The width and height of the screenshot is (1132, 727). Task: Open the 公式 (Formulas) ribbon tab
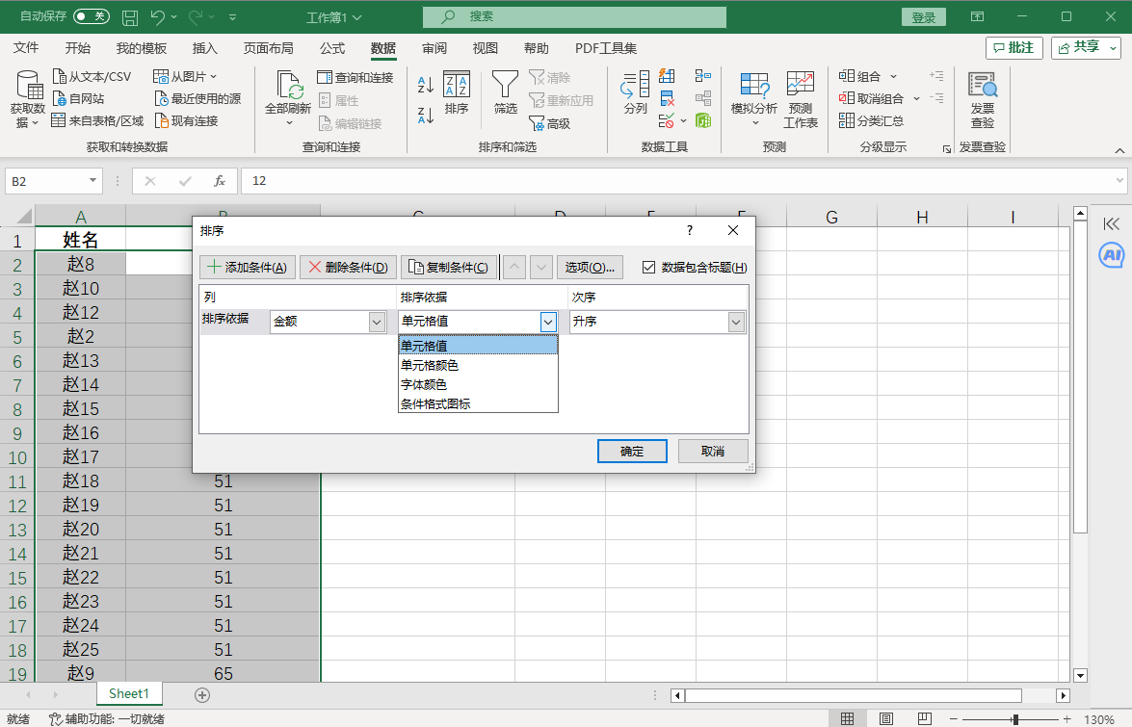[x=332, y=48]
